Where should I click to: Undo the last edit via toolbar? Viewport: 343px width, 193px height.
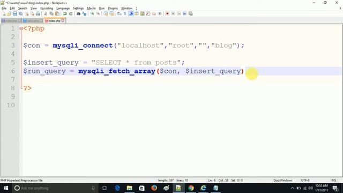(65, 14)
